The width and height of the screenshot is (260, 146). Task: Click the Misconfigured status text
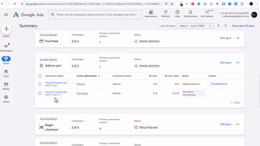pyautogui.click(x=148, y=127)
